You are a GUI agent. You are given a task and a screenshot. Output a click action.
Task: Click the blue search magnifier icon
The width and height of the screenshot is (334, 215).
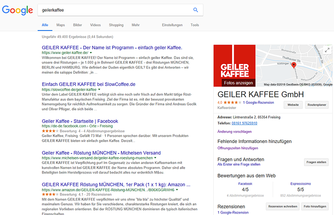[x=196, y=10]
